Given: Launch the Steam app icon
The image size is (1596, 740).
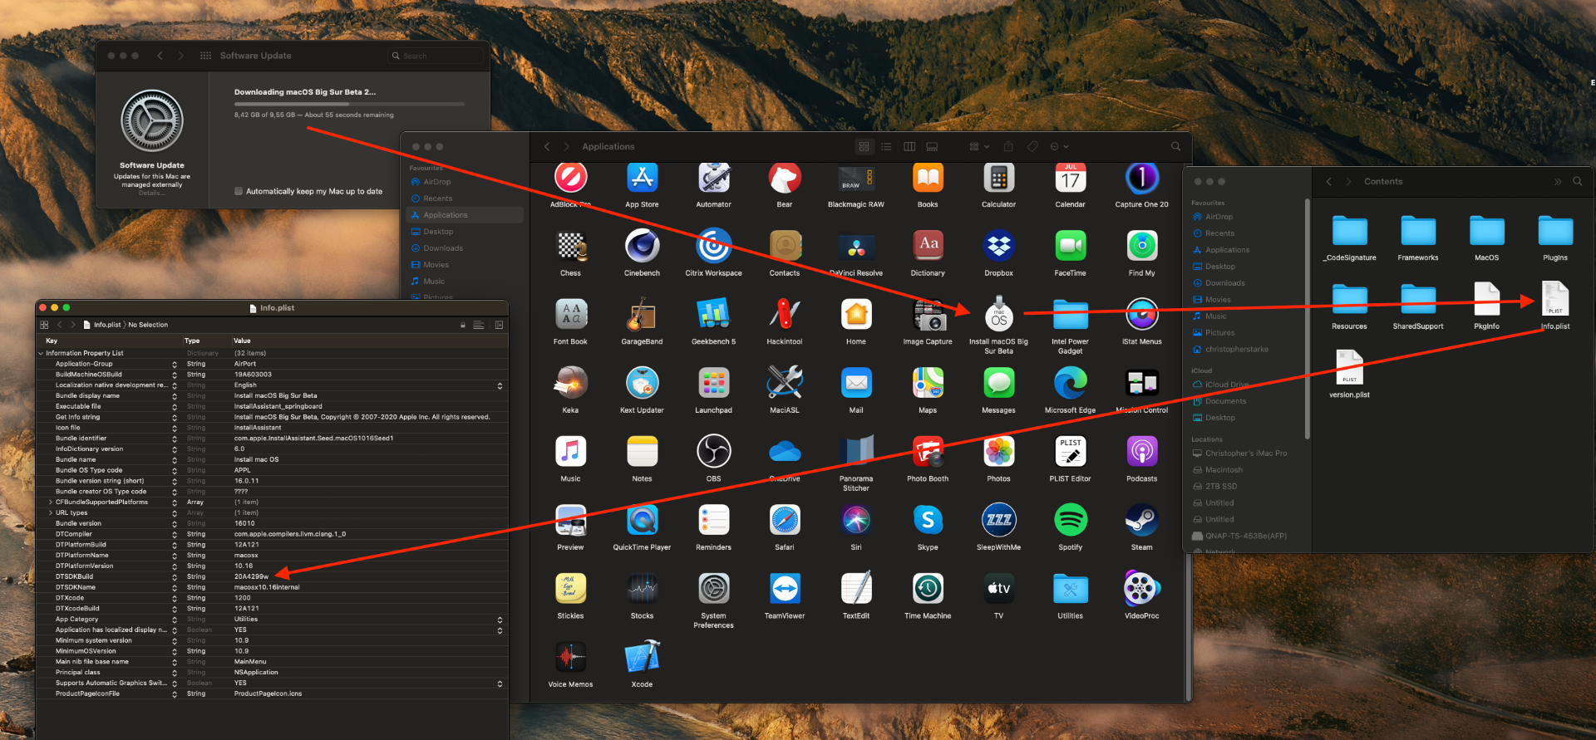Looking at the screenshot, I should [x=1142, y=521].
